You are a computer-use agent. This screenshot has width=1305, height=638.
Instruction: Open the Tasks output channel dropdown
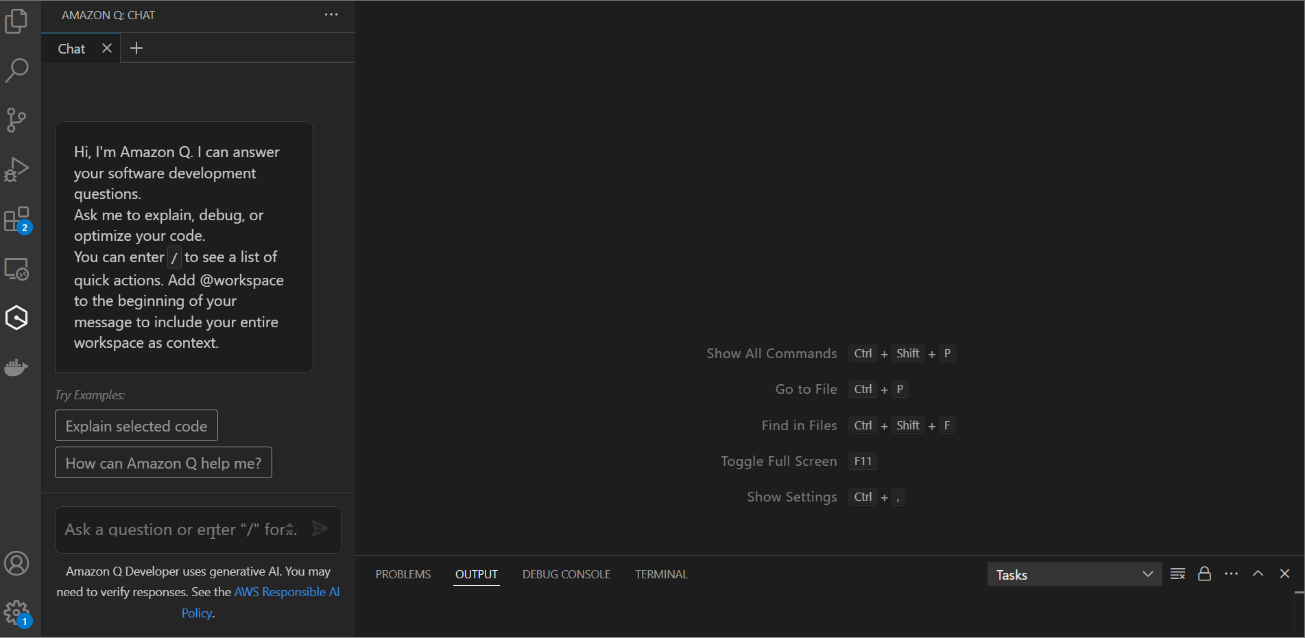coord(1073,574)
